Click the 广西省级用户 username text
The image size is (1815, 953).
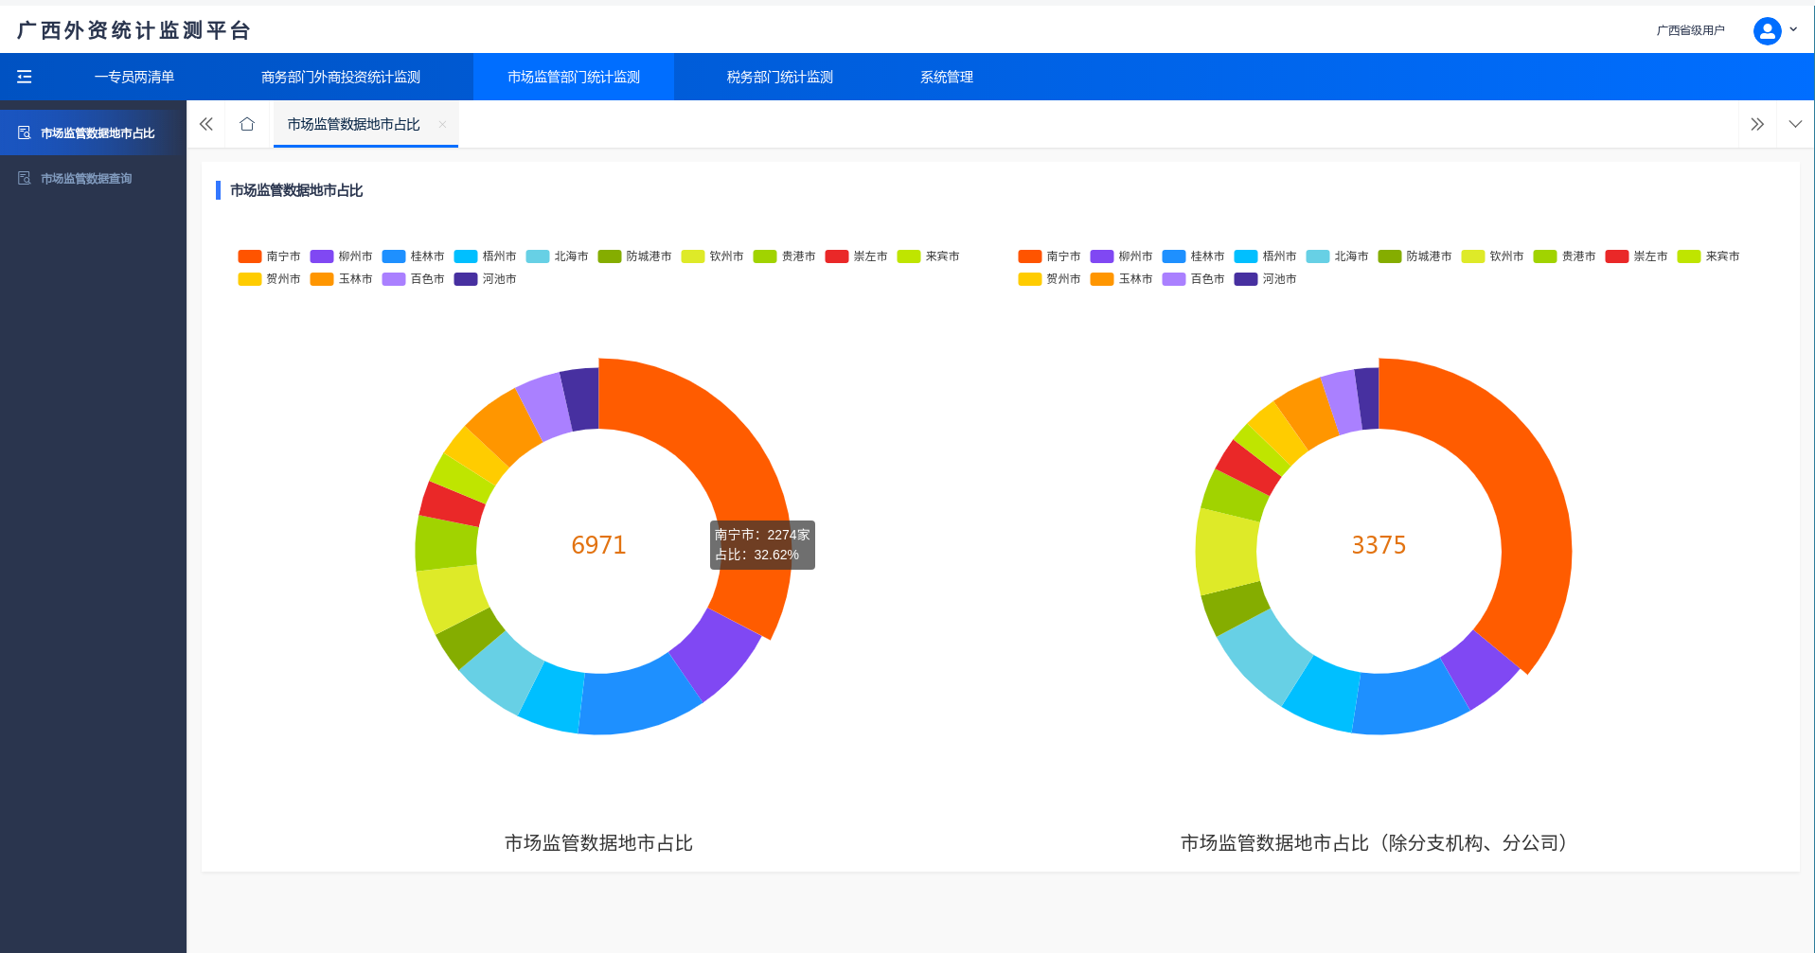pos(1691,29)
